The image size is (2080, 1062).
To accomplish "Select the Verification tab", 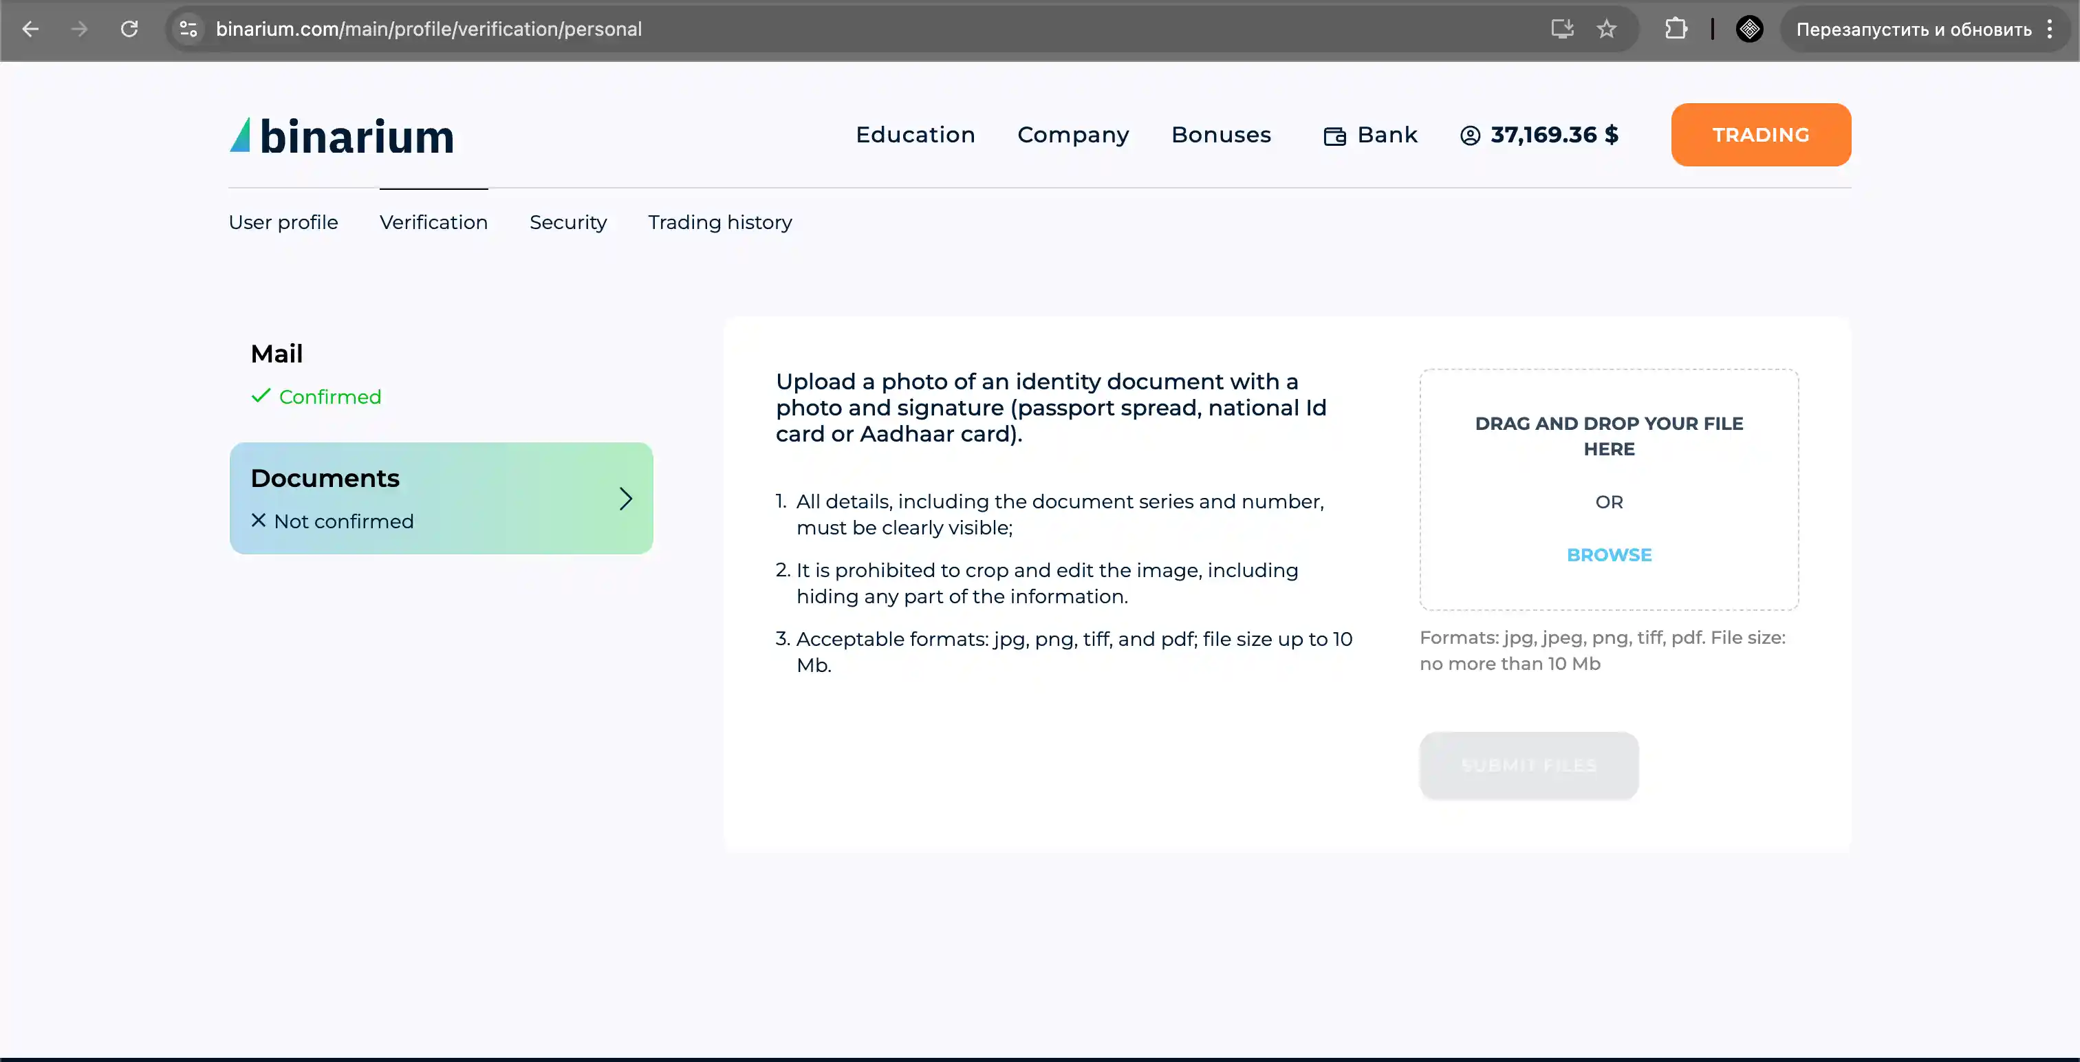I will [433, 222].
